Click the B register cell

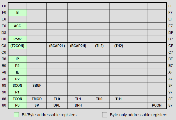(x=18, y=13)
